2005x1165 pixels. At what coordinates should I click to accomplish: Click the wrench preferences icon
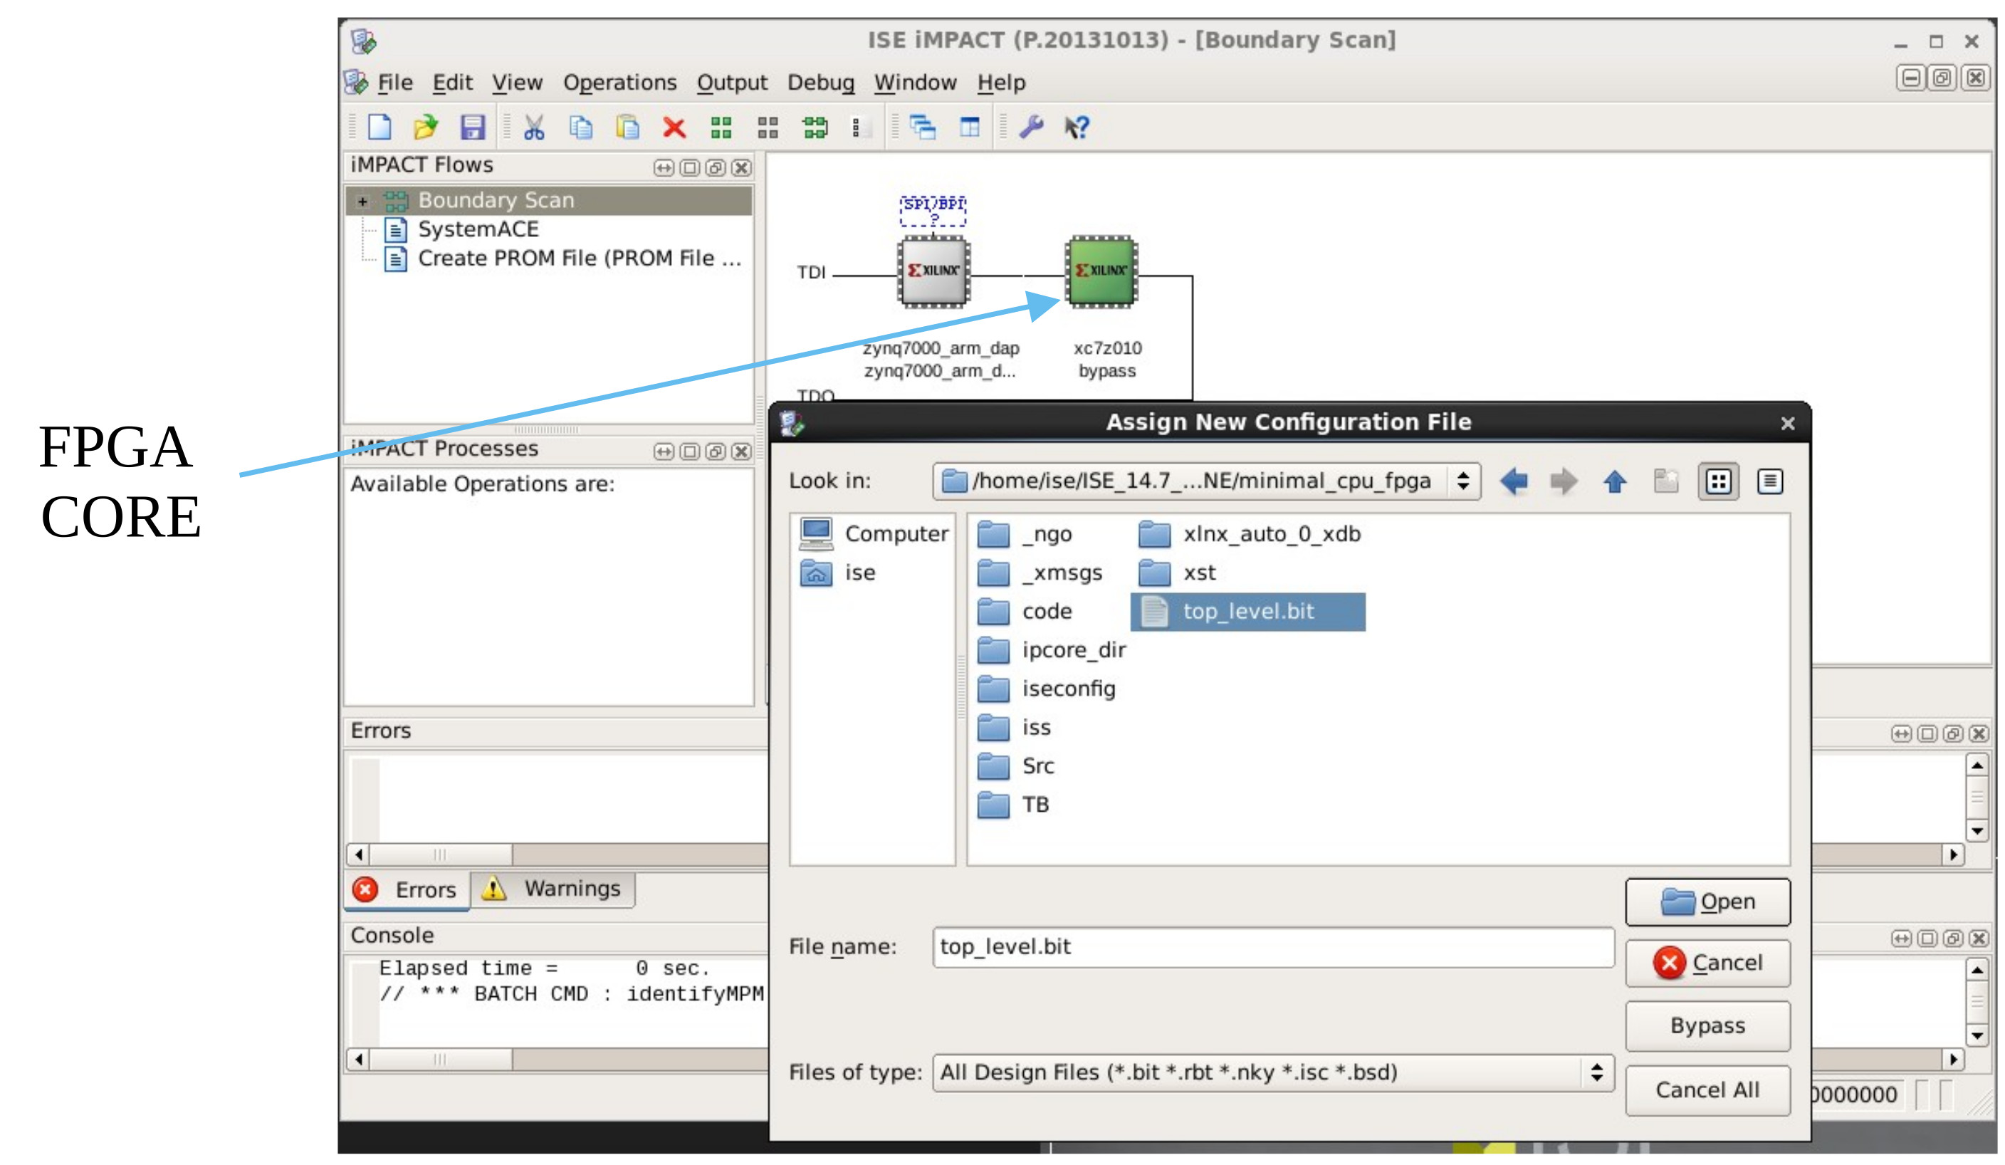pyautogui.click(x=1032, y=127)
